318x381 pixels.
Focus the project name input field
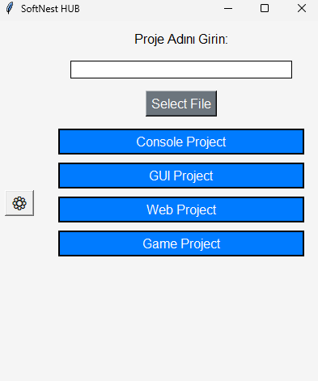pyautogui.click(x=181, y=70)
